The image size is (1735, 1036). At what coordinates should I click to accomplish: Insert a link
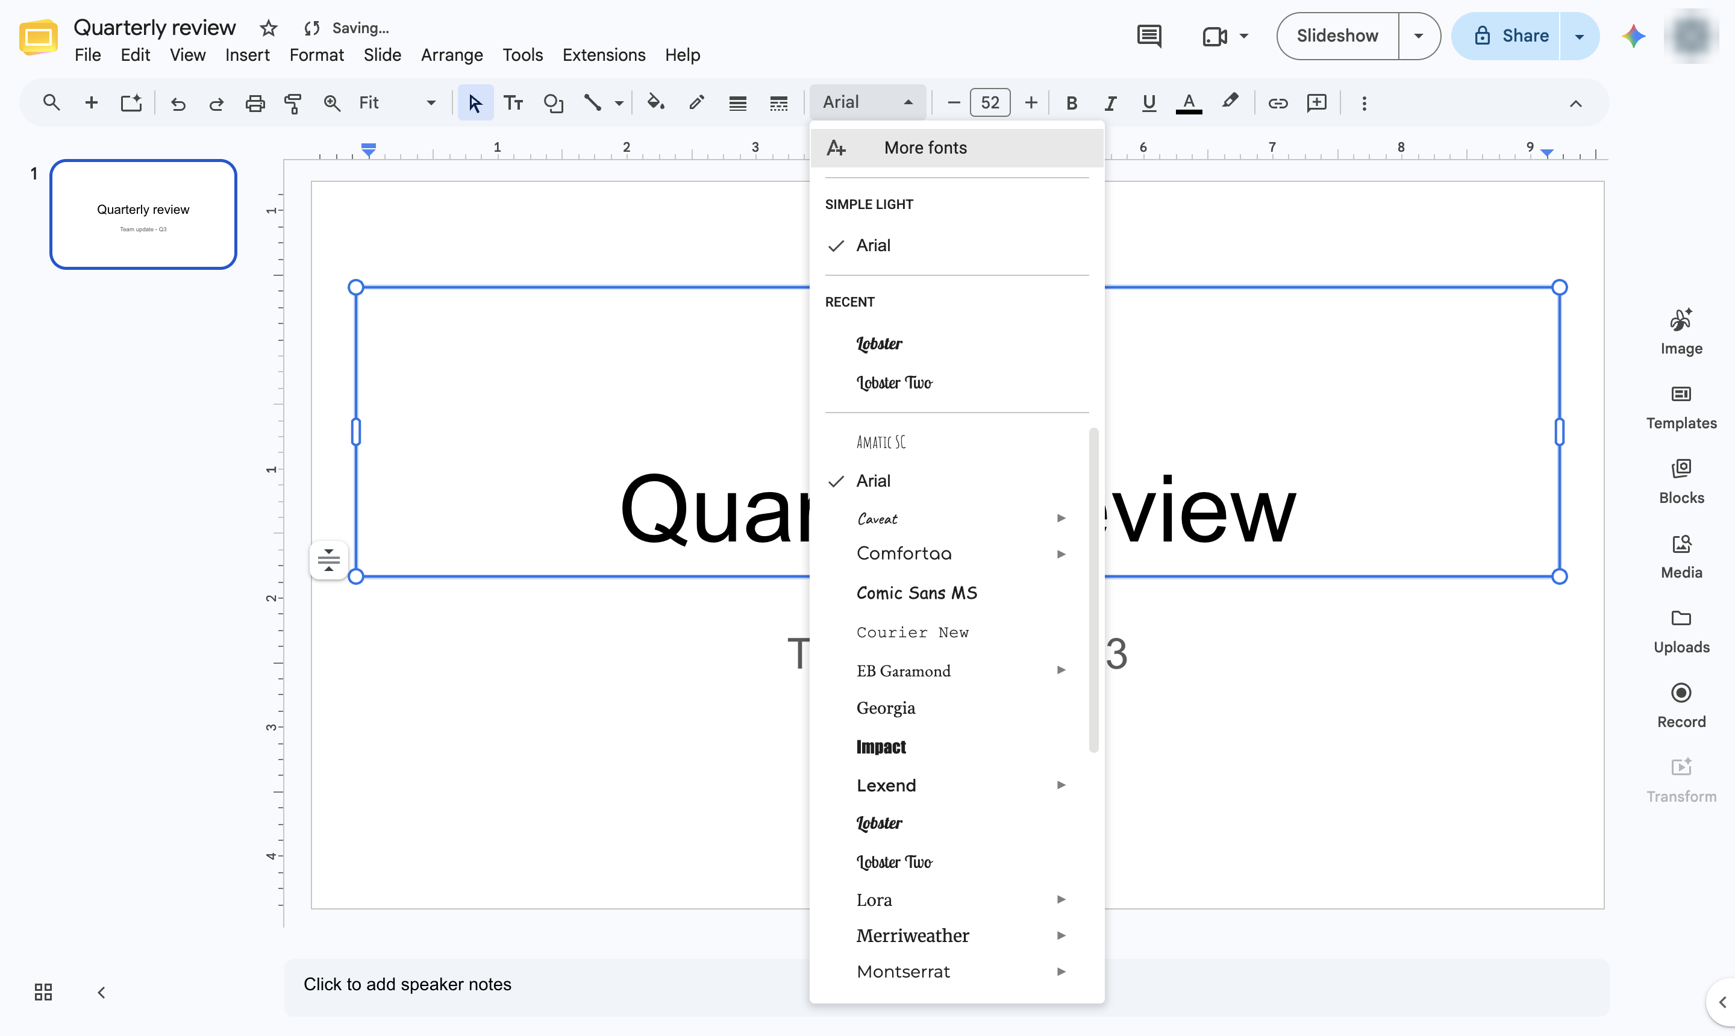point(1278,104)
